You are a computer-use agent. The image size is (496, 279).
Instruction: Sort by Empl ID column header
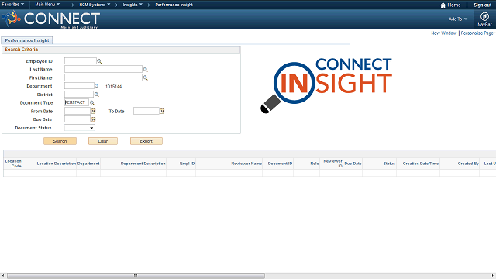pyautogui.click(x=187, y=164)
